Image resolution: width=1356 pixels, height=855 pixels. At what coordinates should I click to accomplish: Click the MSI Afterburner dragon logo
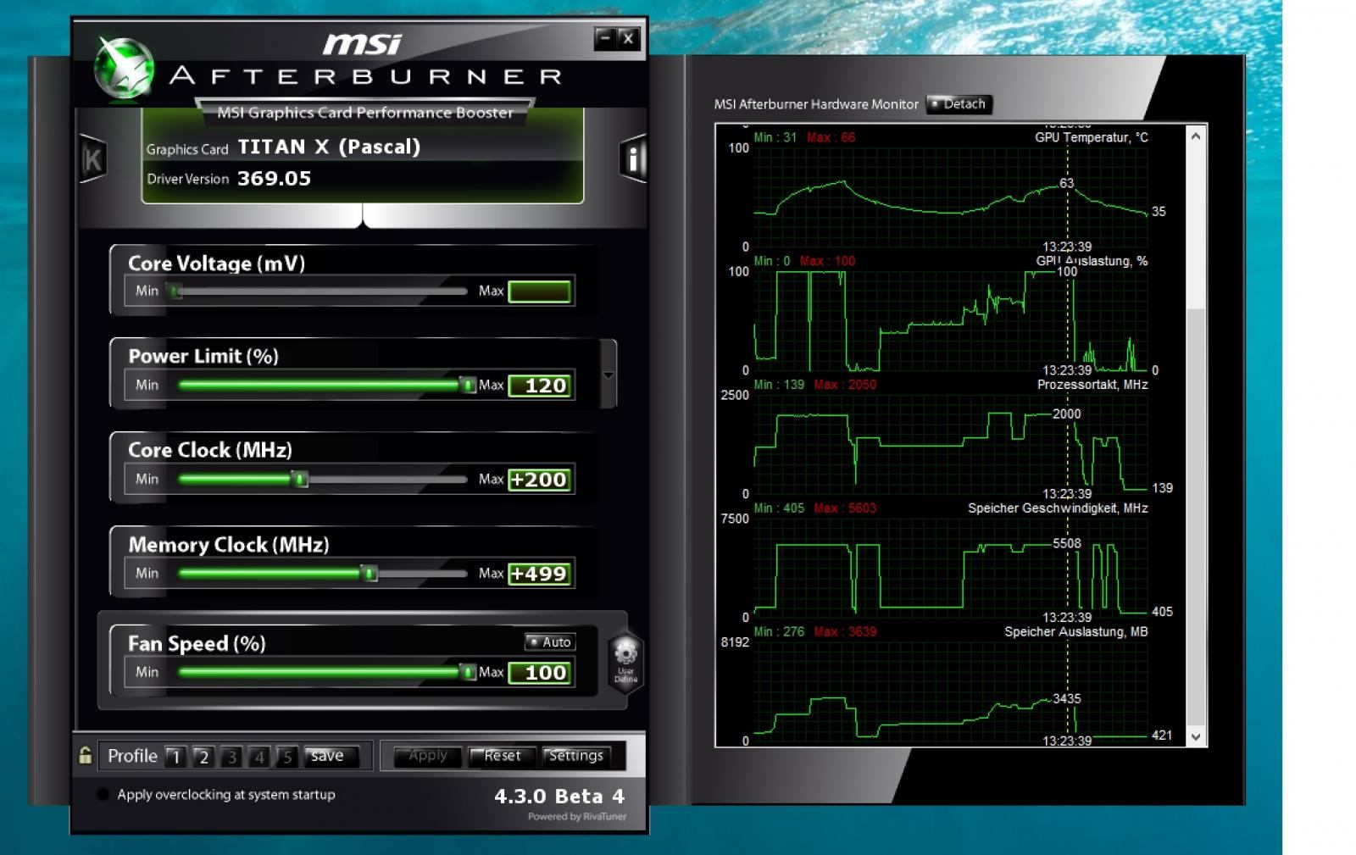coord(124,68)
